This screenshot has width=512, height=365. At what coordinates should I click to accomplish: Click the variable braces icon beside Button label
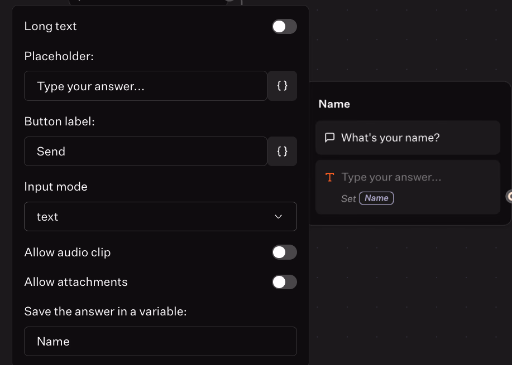(283, 151)
